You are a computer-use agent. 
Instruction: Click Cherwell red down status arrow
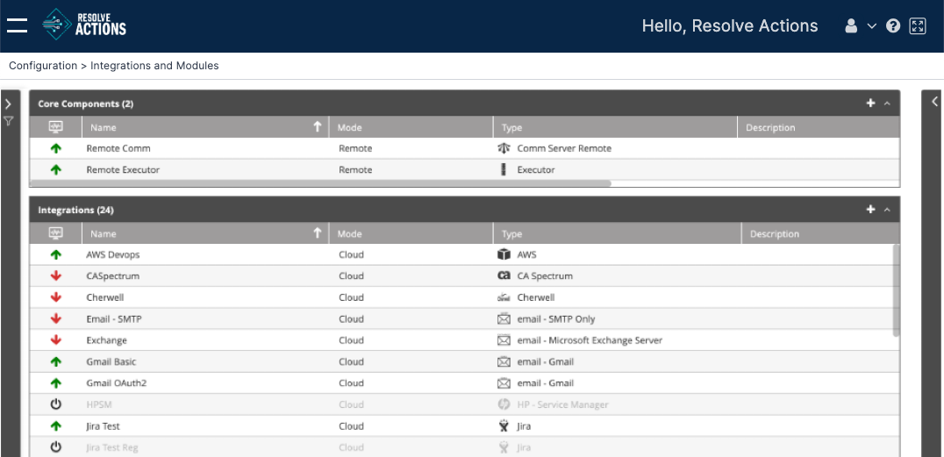(56, 297)
